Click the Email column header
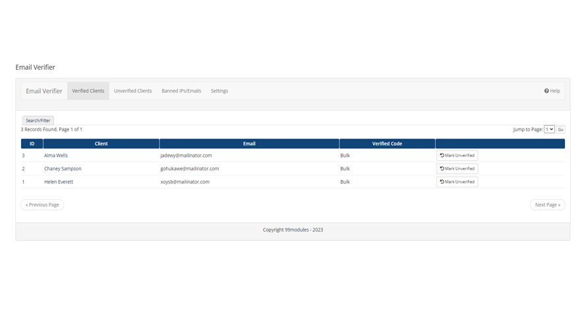 click(249, 144)
